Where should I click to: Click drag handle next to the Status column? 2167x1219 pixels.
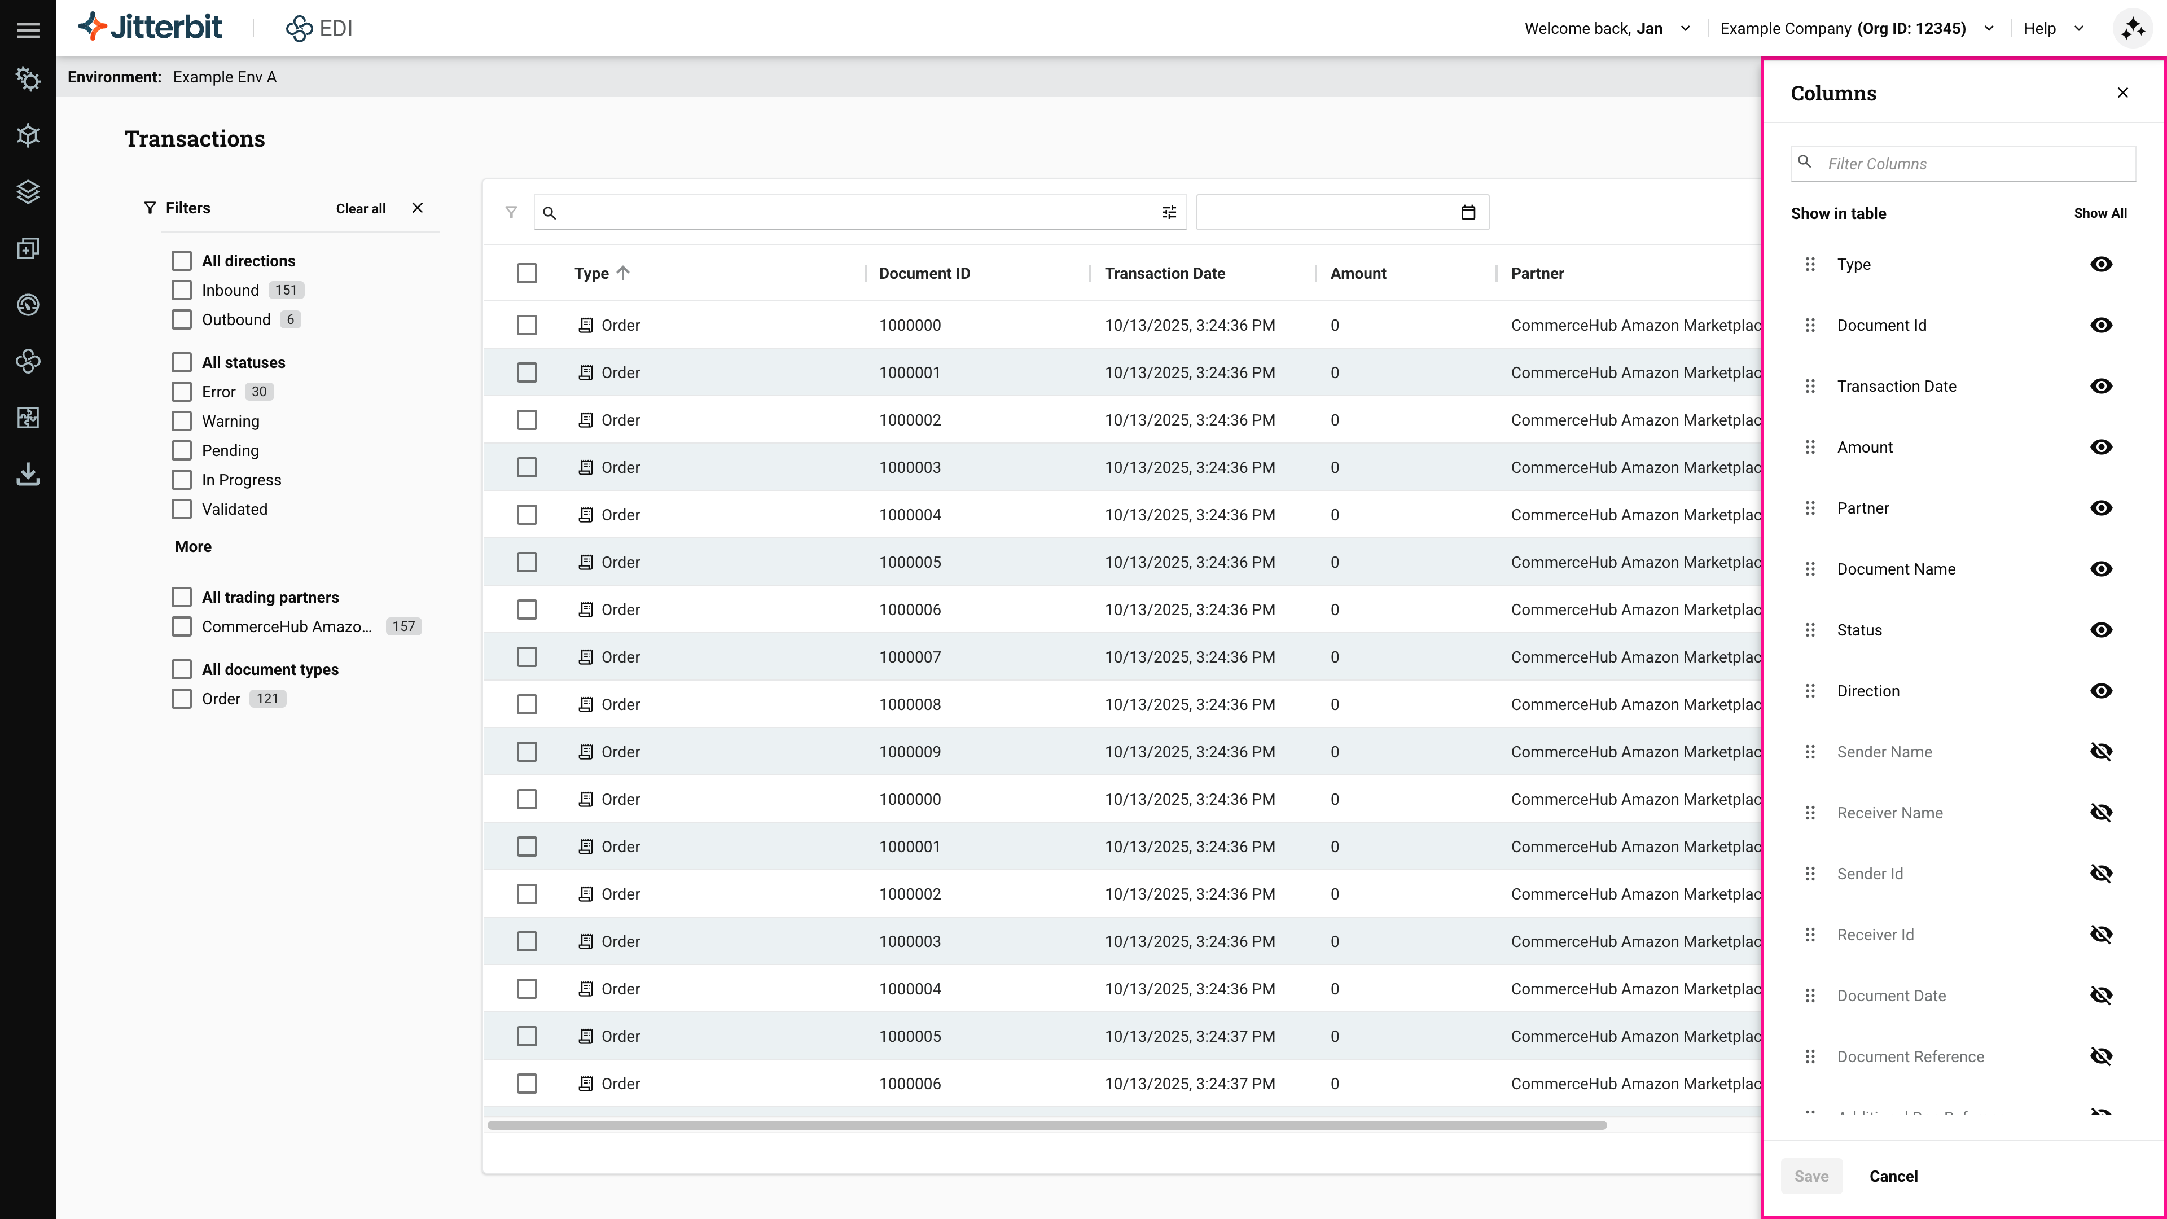(1809, 630)
